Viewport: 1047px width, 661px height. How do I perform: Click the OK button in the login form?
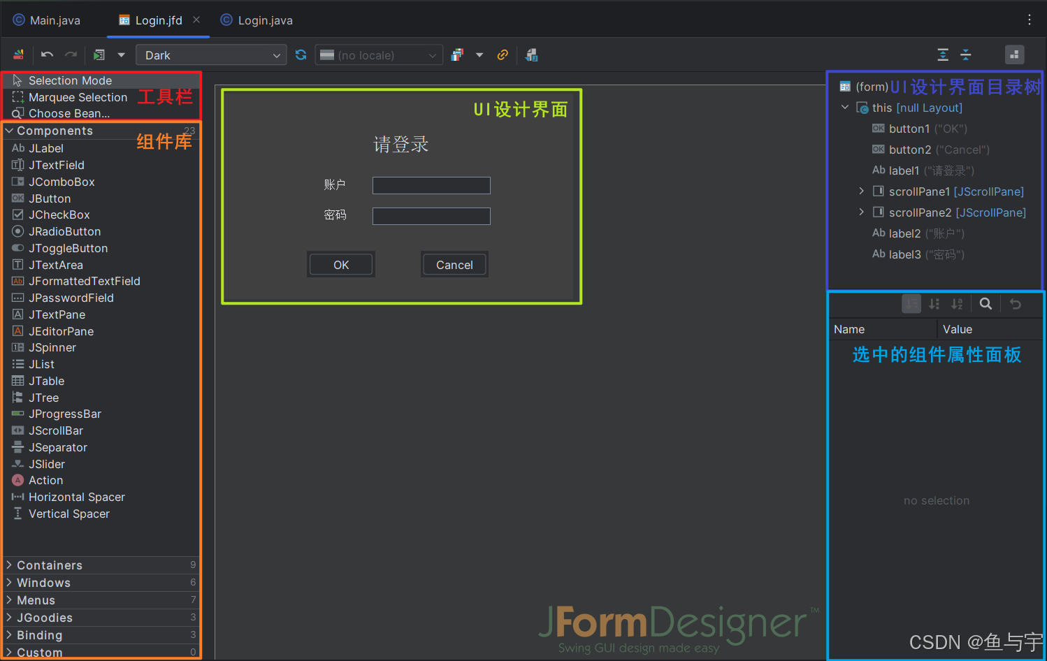[340, 264]
